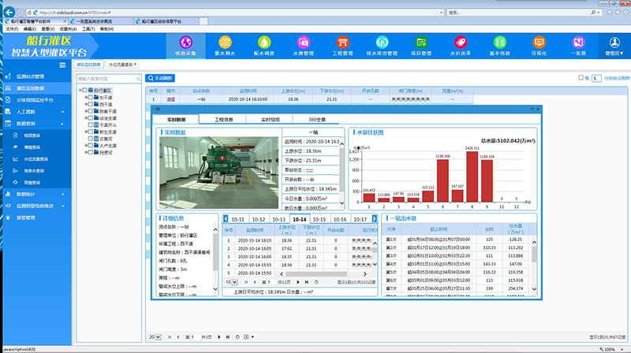This screenshot has width=631, height=353.
Task: Open the 一张图 map icon
Action: point(578,43)
